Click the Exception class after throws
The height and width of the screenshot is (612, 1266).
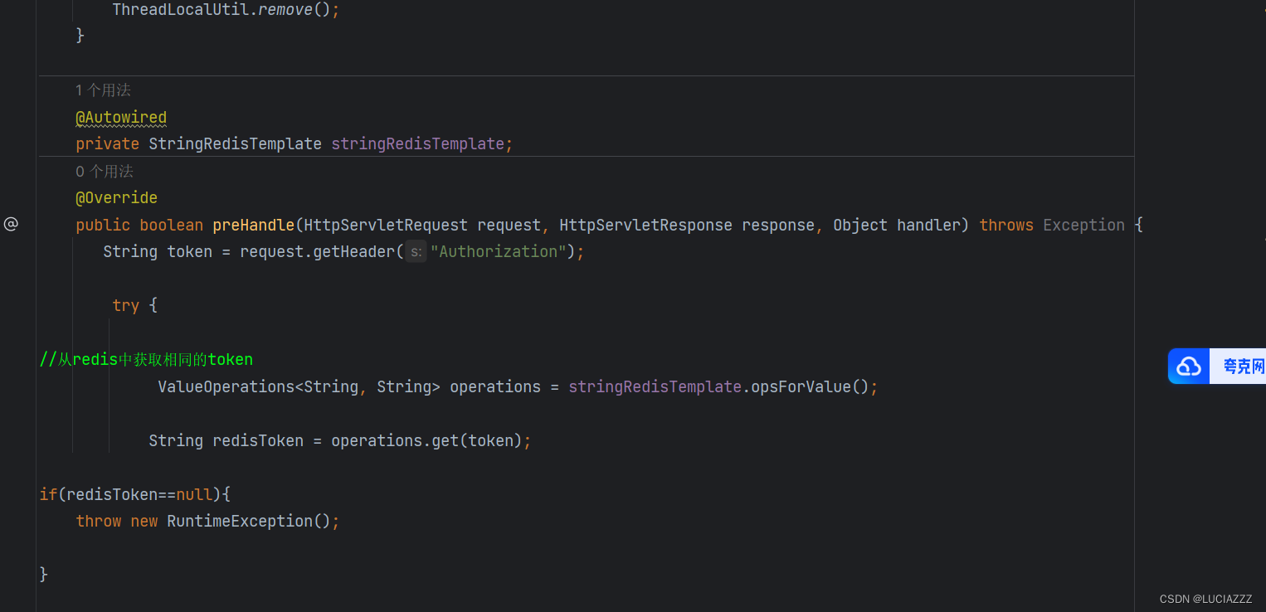pyautogui.click(x=1083, y=225)
